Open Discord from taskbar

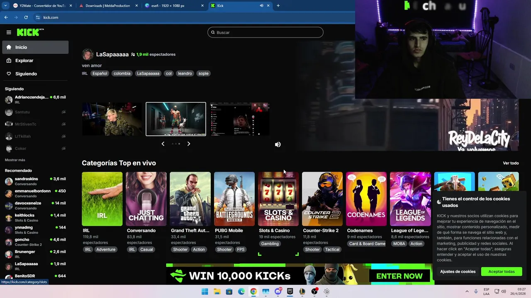278,291
